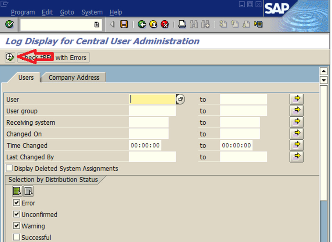Check the Successful status checkbox

click(17, 237)
